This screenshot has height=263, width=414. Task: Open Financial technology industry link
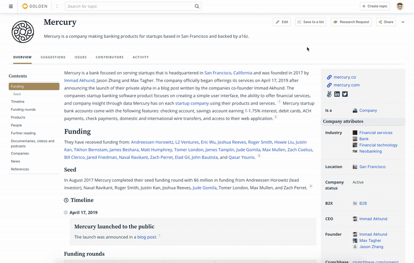click(x=378, y=145)
